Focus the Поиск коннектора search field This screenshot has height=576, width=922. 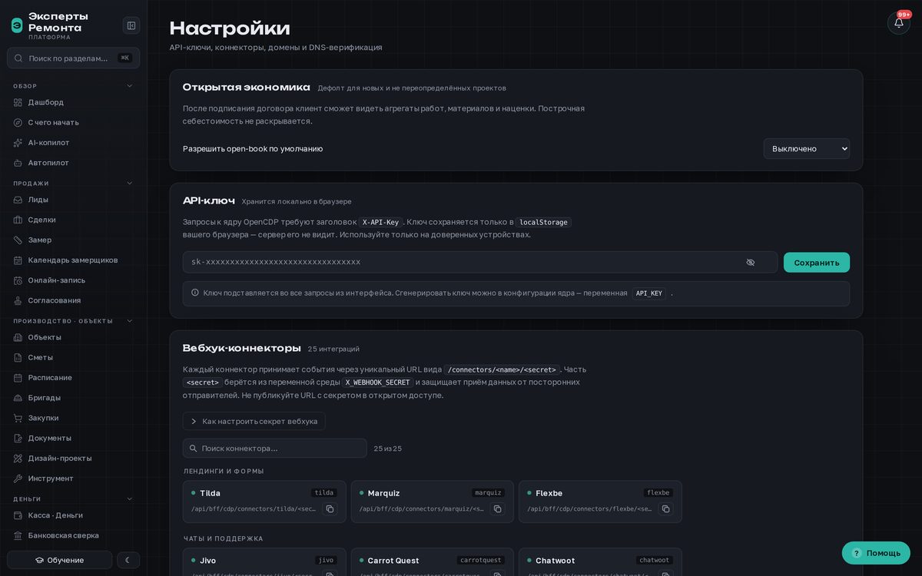pyautogui.click(x=274, y=449)
